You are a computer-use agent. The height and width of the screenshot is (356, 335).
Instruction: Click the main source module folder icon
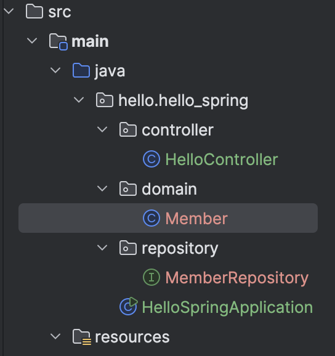pos(59,41)
